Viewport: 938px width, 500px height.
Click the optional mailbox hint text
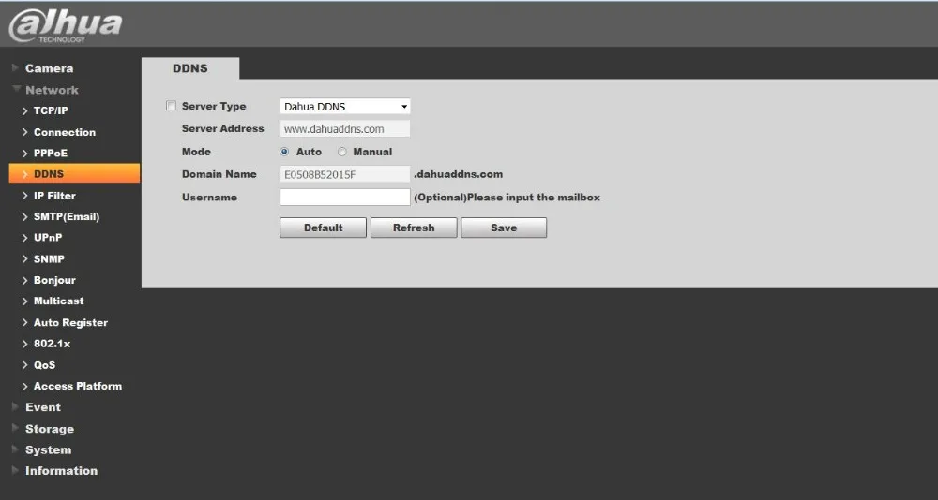pos(507,198)
